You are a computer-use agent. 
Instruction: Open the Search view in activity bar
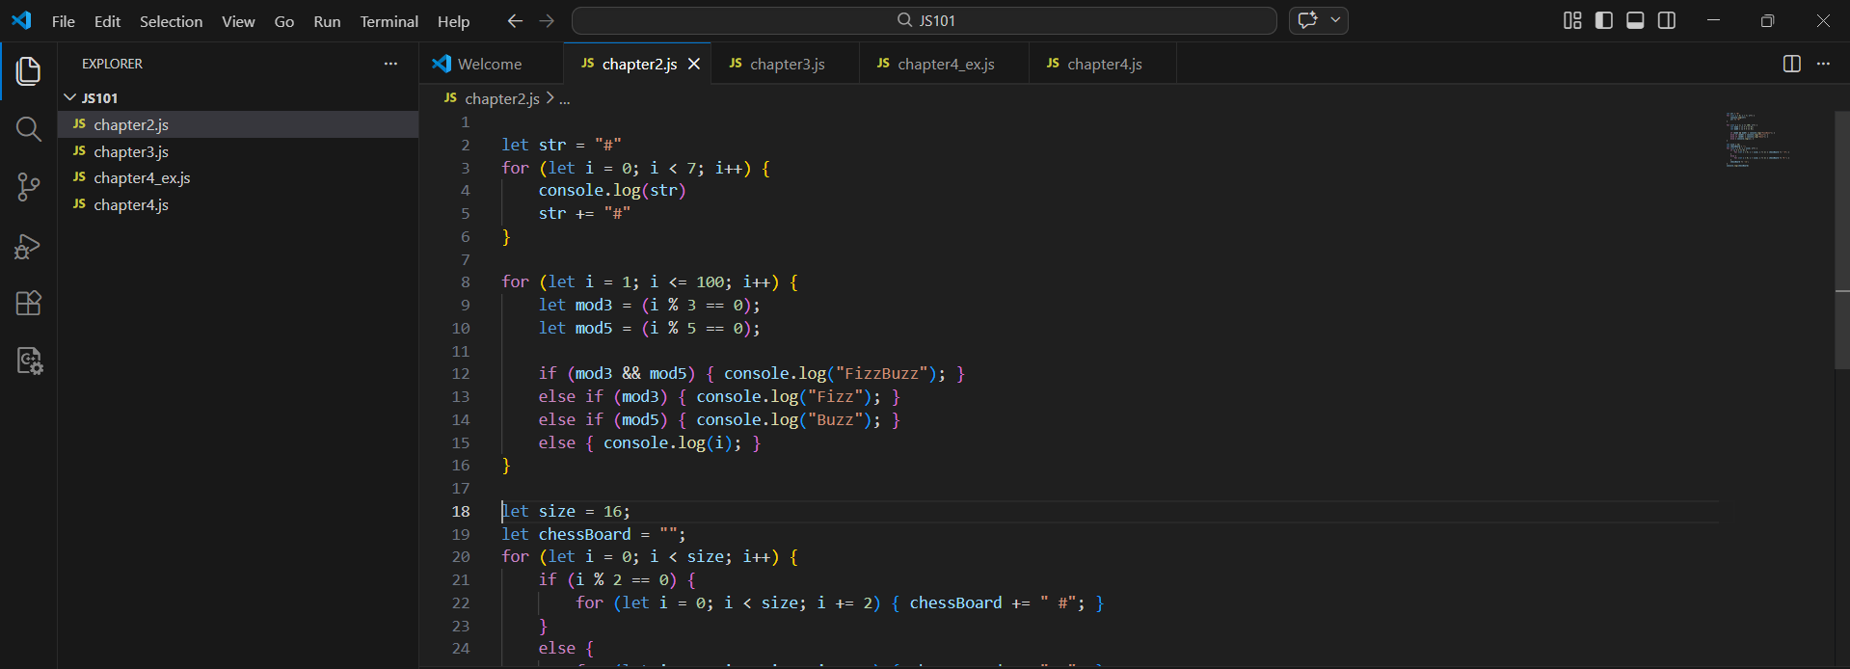[28, 129]
